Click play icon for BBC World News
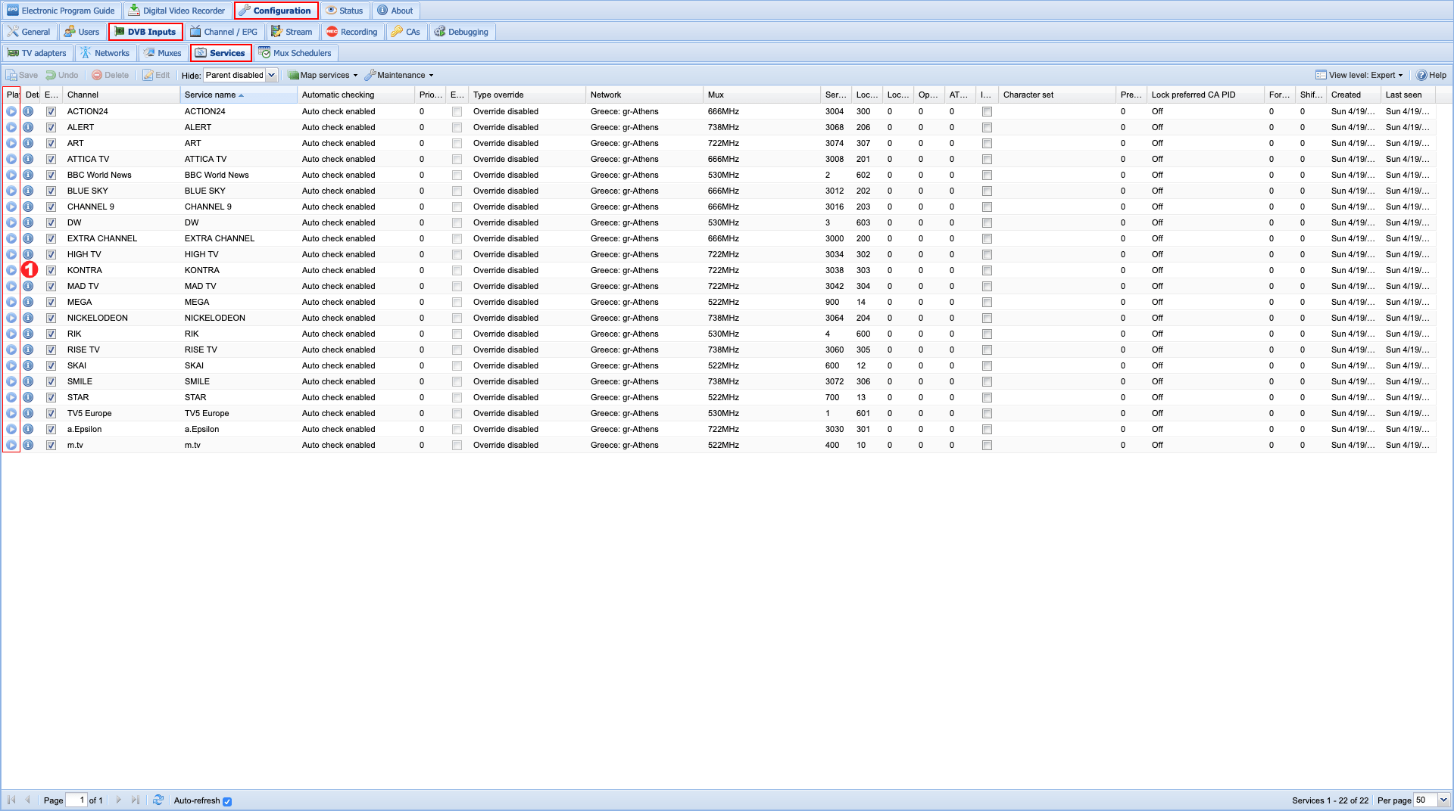1454x811 pixels. pyautogui.click(x=11, y=175)
